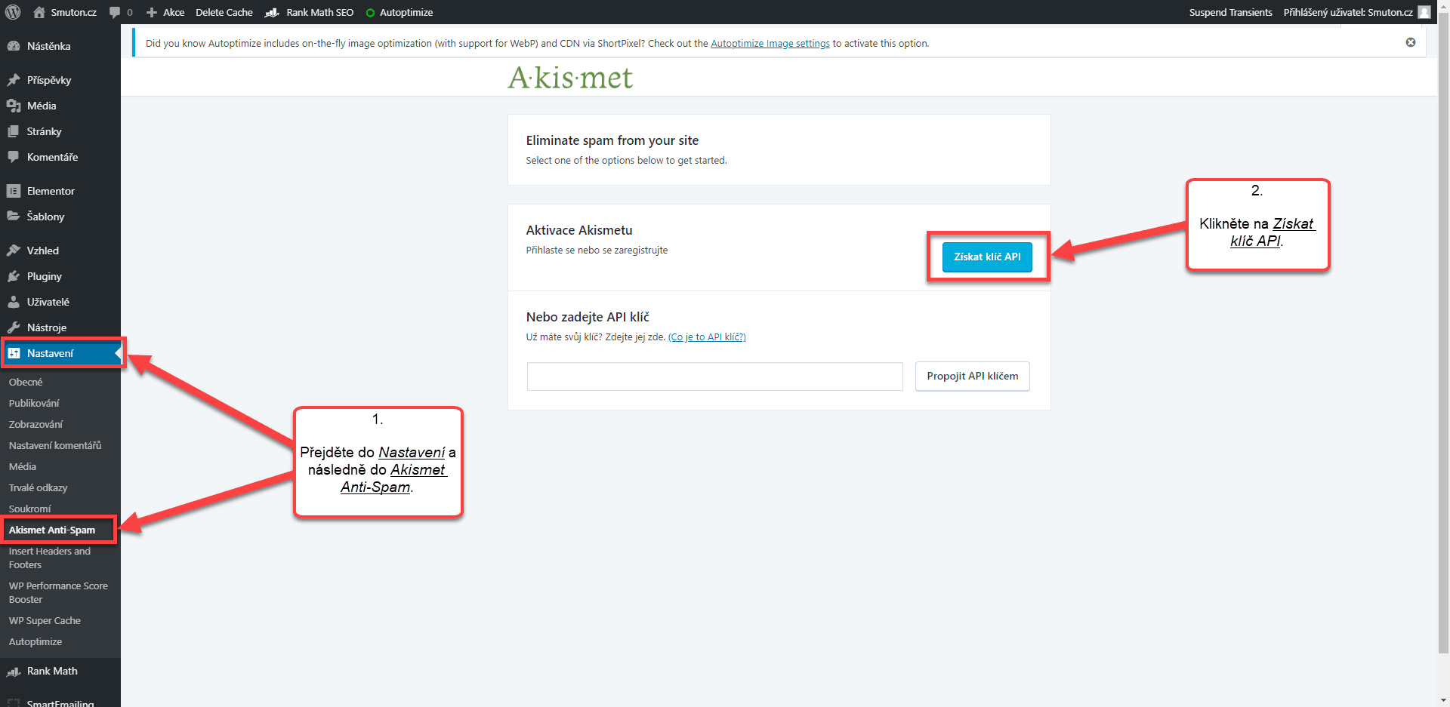Open the comments bubble icon in admin bar
The image size is (1450, 707).
click(x=115, y=13)
